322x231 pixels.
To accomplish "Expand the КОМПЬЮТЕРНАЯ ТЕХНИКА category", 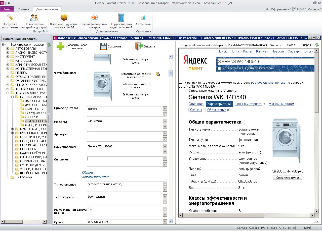I will (8, 69).
